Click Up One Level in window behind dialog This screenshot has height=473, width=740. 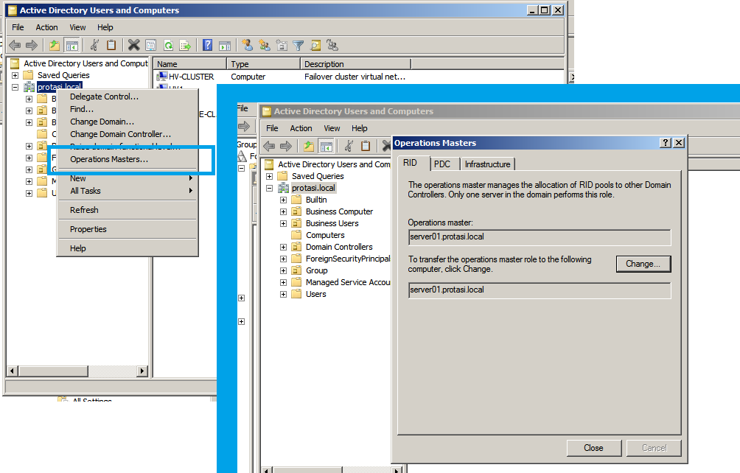309,146
